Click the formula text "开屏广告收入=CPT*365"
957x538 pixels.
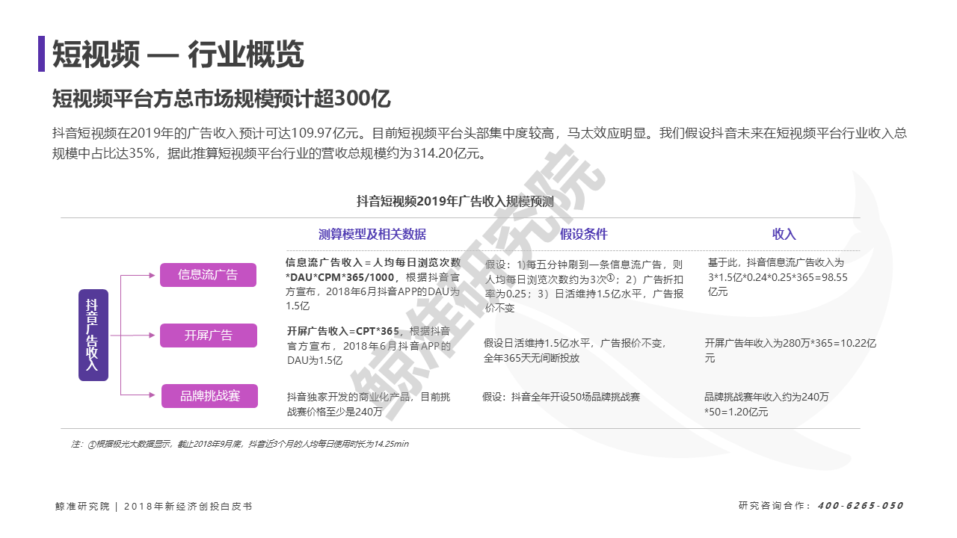tap(344, 331)
